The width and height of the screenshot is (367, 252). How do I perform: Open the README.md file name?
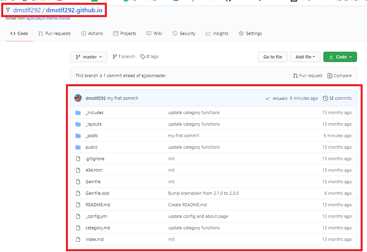point(98,205)
